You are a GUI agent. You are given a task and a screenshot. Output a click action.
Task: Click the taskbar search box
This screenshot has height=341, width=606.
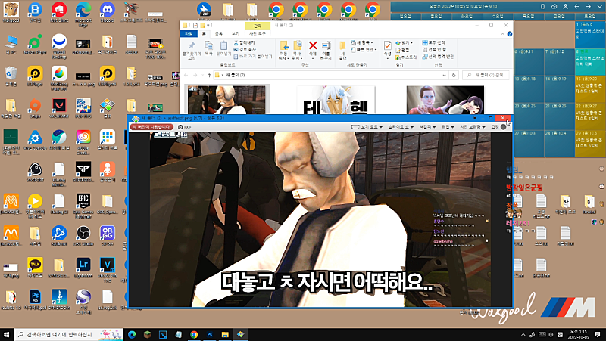[69, 334]
